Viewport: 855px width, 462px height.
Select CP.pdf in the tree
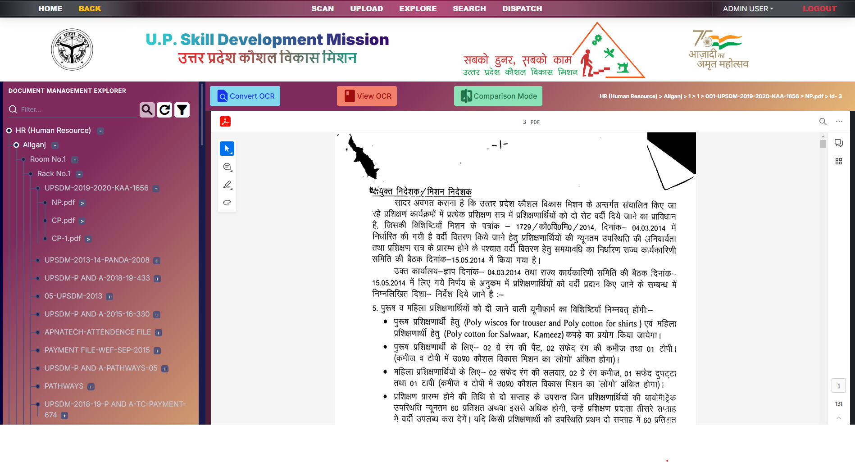(x=63, y=221)
